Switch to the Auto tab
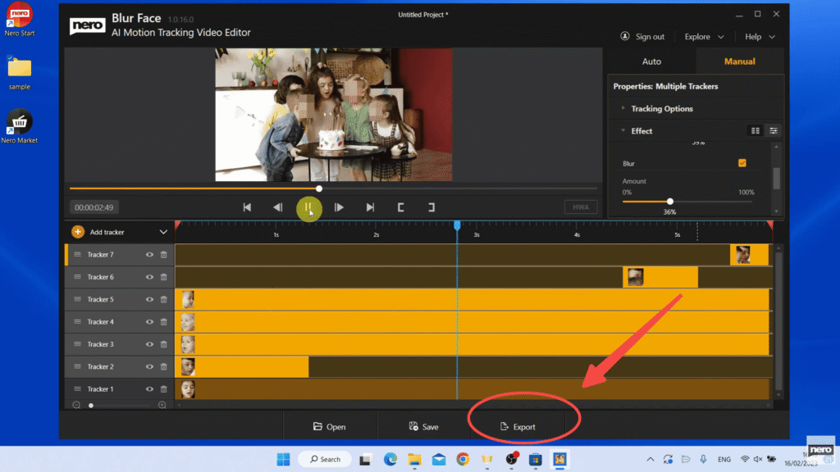This screenshot has height=472, width=840. click(651, 61)
